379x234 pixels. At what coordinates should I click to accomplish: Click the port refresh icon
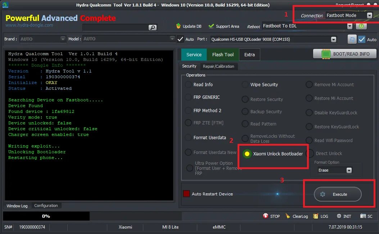tap(352, 39)
